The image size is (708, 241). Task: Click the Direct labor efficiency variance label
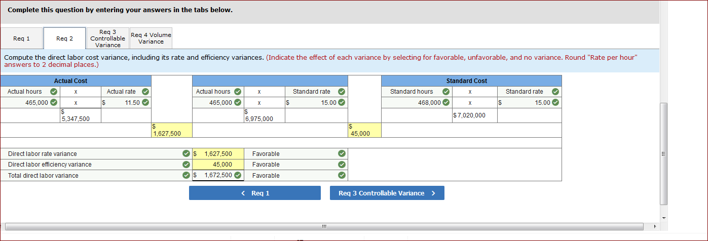[x=50, y=165]
